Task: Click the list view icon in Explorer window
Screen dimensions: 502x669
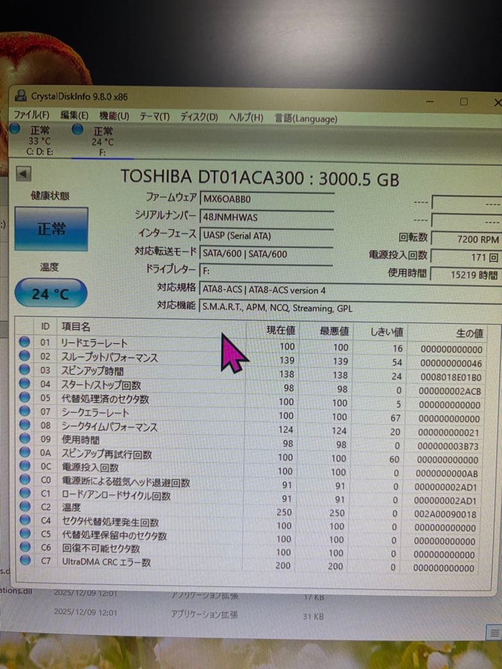Action: (495, 632)
